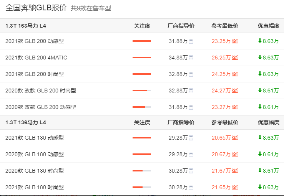Select lowest price 20.65万

click(221, 138)
